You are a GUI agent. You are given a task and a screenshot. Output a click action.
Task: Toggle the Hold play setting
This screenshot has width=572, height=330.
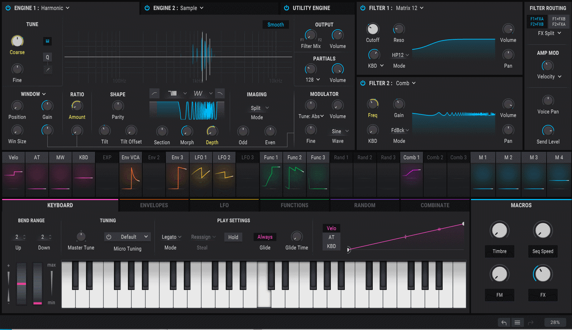coord(233,237)
